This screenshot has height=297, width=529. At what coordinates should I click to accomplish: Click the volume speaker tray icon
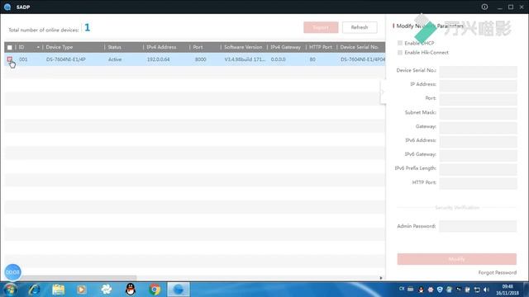(486, 290)
